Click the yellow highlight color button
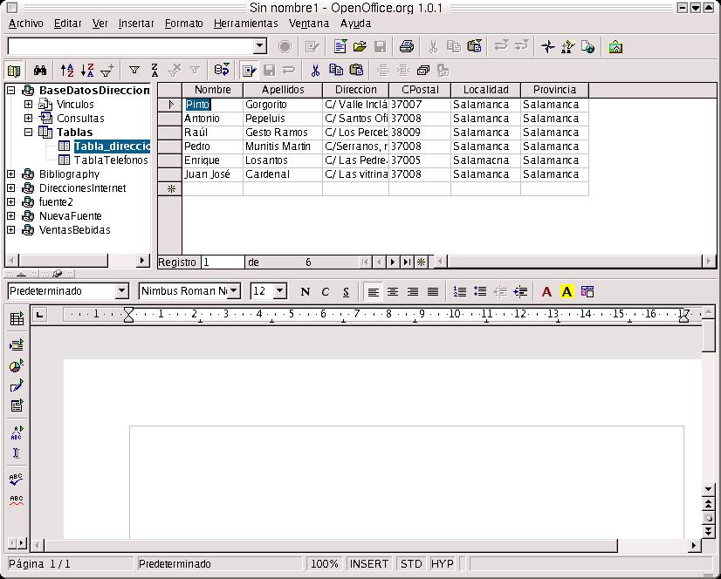The image size is (721, 579). [566, 292]
